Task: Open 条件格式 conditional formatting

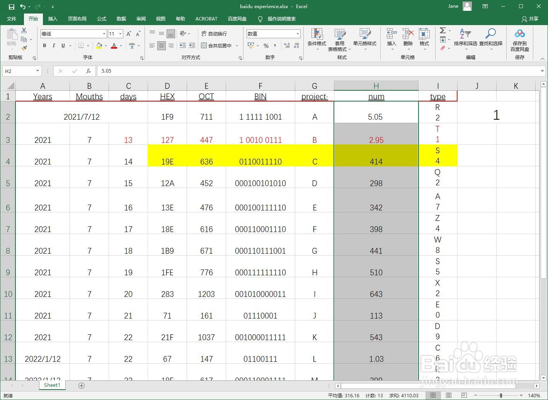Action: (317, 39)
